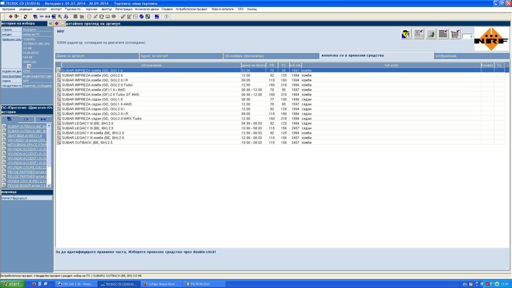Click the clock icon in the toolbar

(89, 17)
